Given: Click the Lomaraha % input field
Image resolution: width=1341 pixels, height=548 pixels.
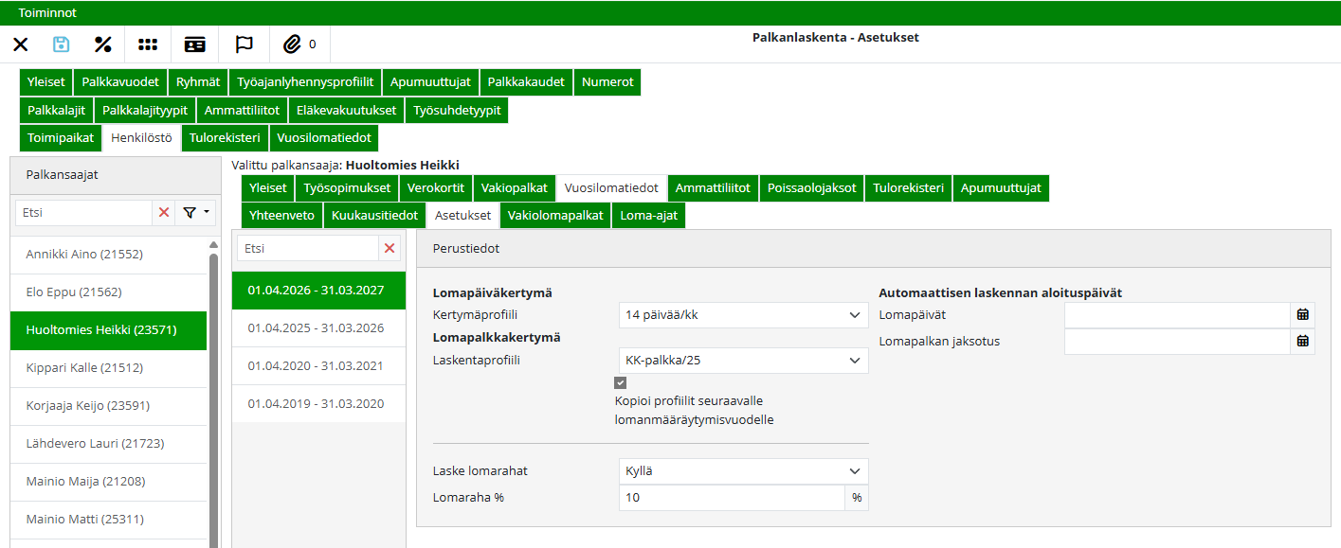Looking at the screenshot, I should click(x=731, y=498).
